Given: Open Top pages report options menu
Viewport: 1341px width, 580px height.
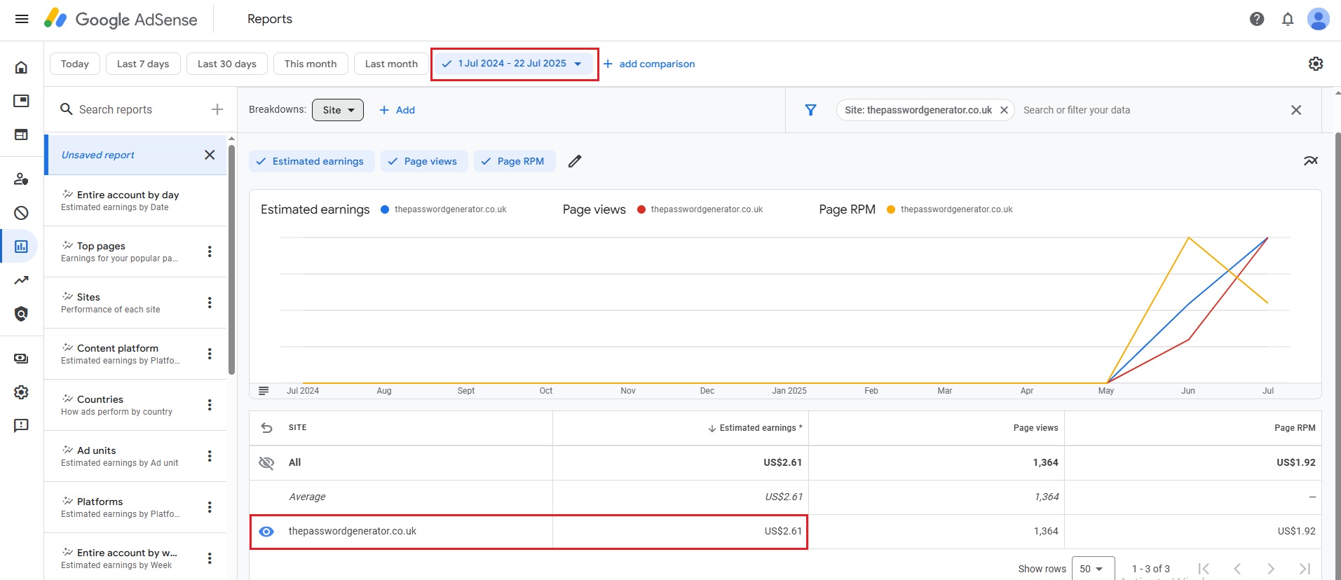Looking at the screenshot, I should coord(210,251).
